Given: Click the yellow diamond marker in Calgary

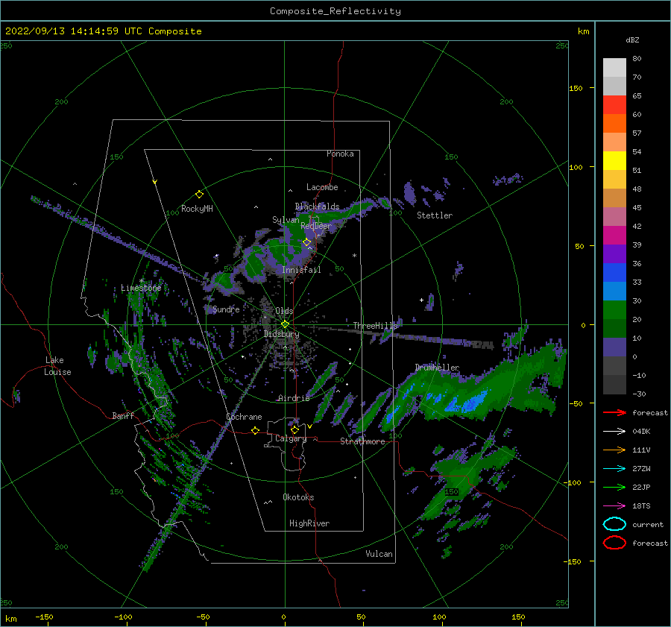Looking at the screenshot, I should pos(294,429).
